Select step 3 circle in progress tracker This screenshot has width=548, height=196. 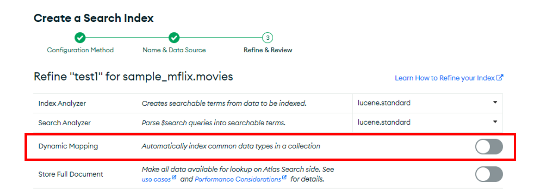coord(268,37)
